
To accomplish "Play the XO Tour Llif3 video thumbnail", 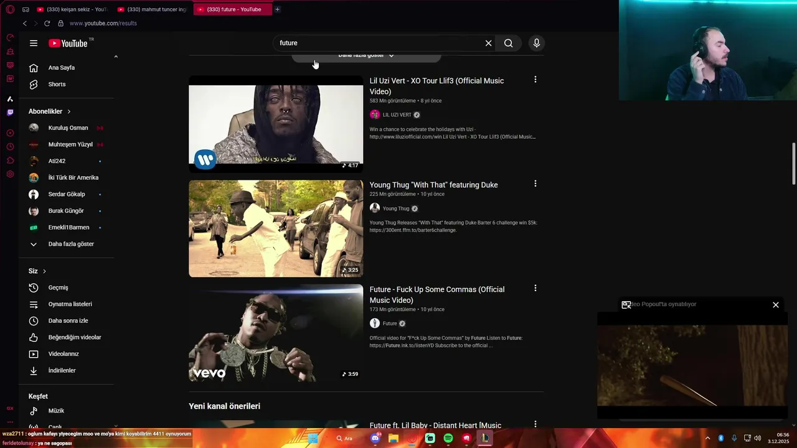I will [x=276, y=124].
